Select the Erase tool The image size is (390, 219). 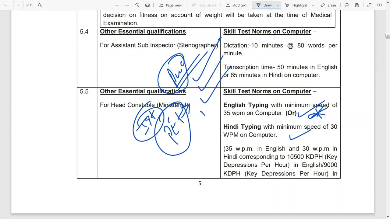pyautogui.click(x=328, y=5)
